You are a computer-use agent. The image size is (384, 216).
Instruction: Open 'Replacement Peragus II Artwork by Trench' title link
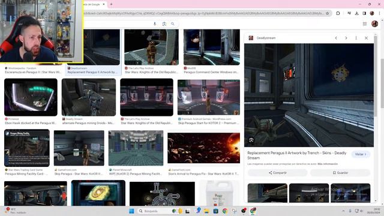(296, 155)
